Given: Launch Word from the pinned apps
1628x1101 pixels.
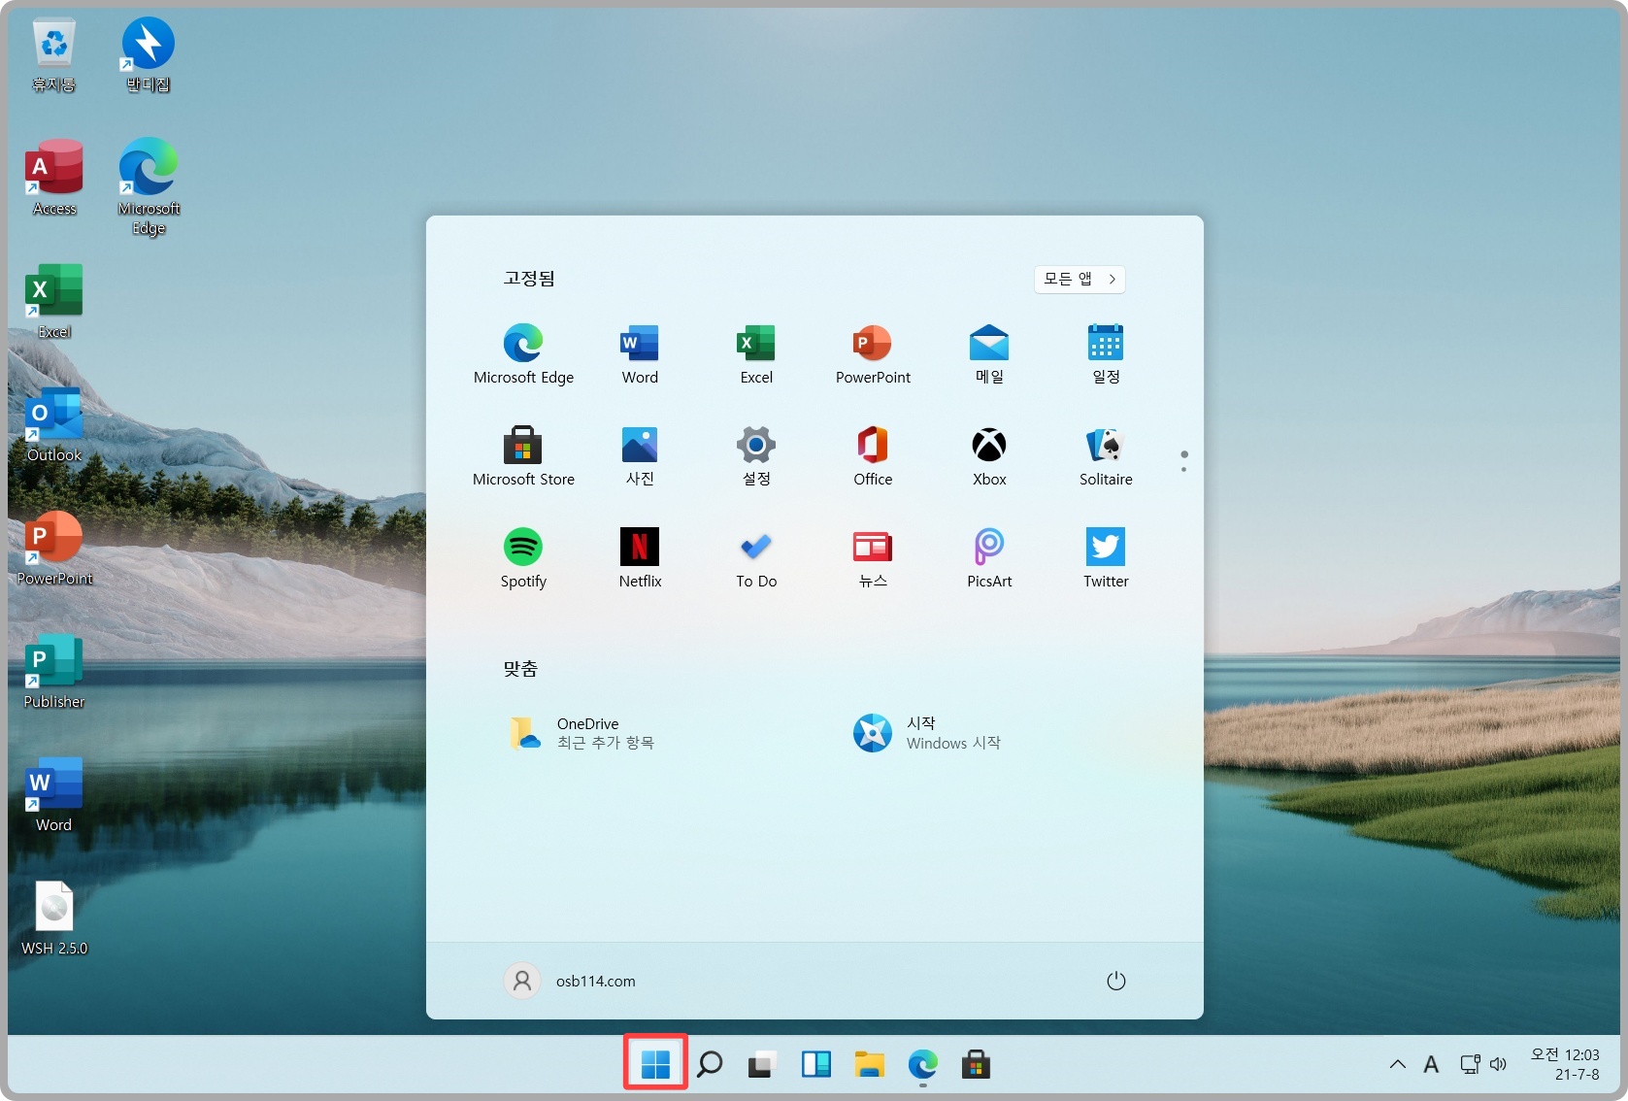Looking at the screenshot, I should 640,354.
